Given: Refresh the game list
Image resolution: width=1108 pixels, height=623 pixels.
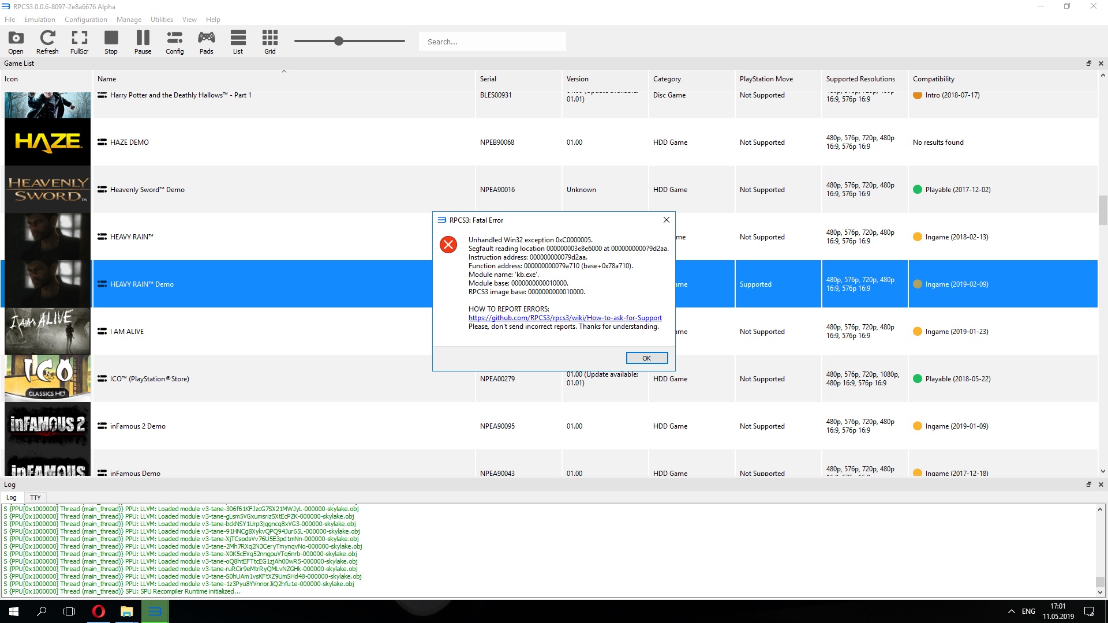Looking at the screenshot, I should 47,42.
